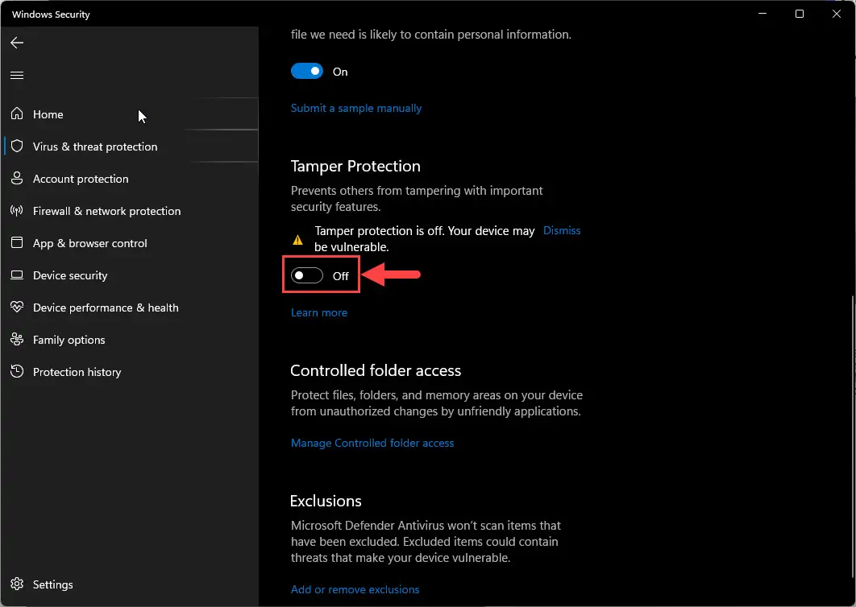Turn off the sample submission toggle
This screenshot has width=856, height=607.
(307, 72)
